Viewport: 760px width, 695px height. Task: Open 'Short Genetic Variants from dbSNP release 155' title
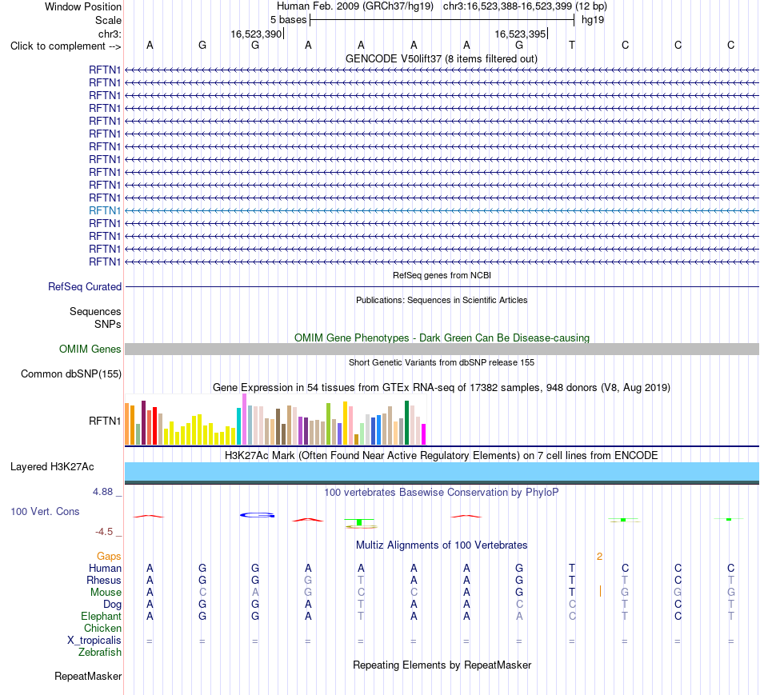[442, 362]
